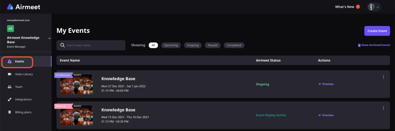
Task: Open options menu for Conference event
Action: click(383, 77)
